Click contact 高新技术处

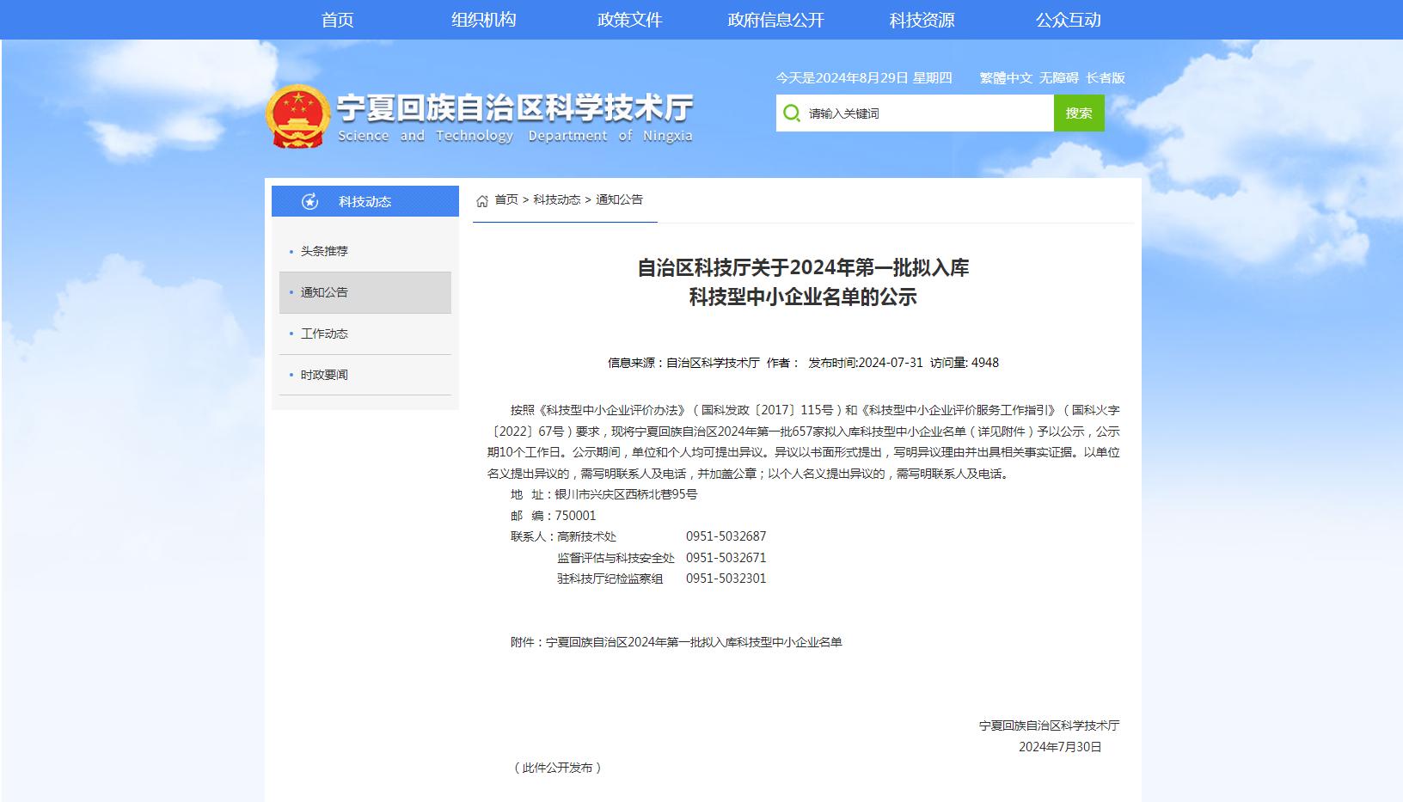click(x=586, y=536)
